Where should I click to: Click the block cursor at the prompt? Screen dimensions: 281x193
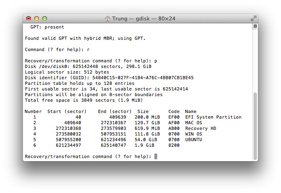(x=156, y=156)
